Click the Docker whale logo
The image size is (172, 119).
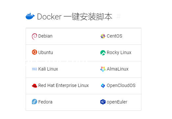pos(30,16)
